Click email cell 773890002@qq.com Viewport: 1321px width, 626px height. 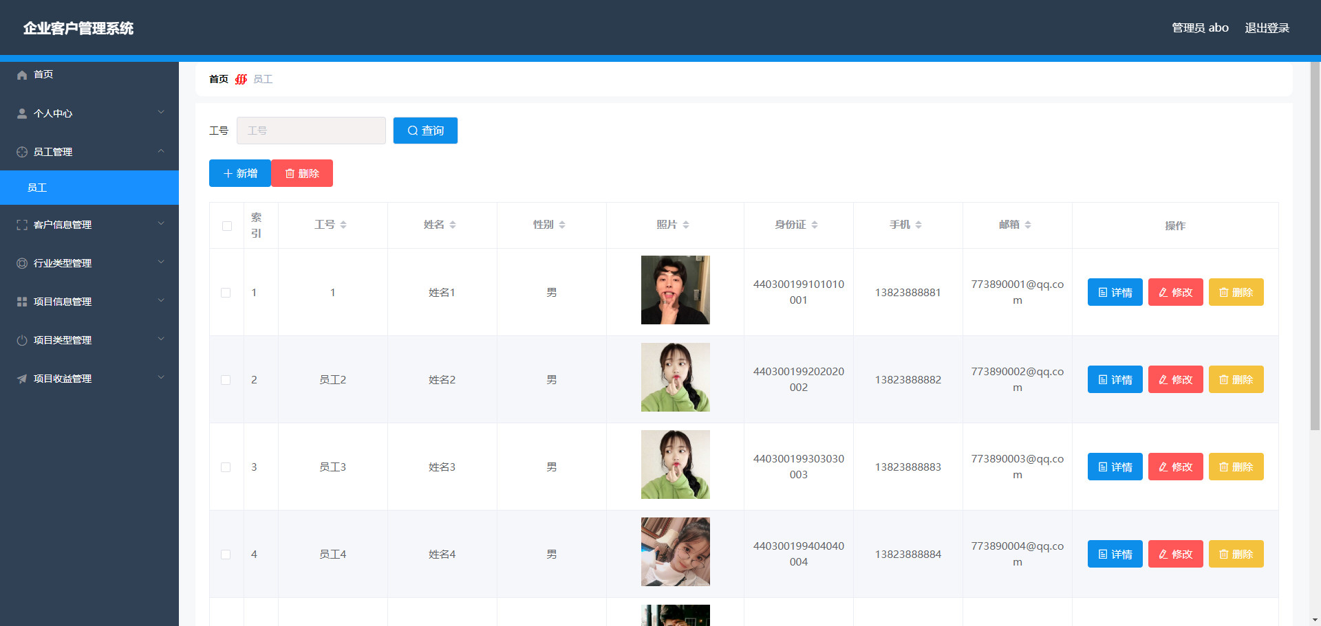pos(1018,379)
